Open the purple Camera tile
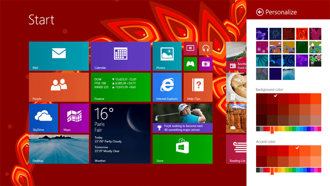330x186 pixels. click(206, 64)
